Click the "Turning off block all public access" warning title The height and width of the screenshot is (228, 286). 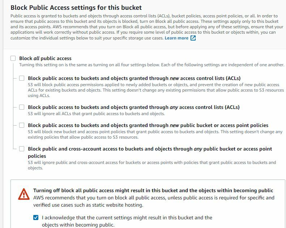[153, 190]
